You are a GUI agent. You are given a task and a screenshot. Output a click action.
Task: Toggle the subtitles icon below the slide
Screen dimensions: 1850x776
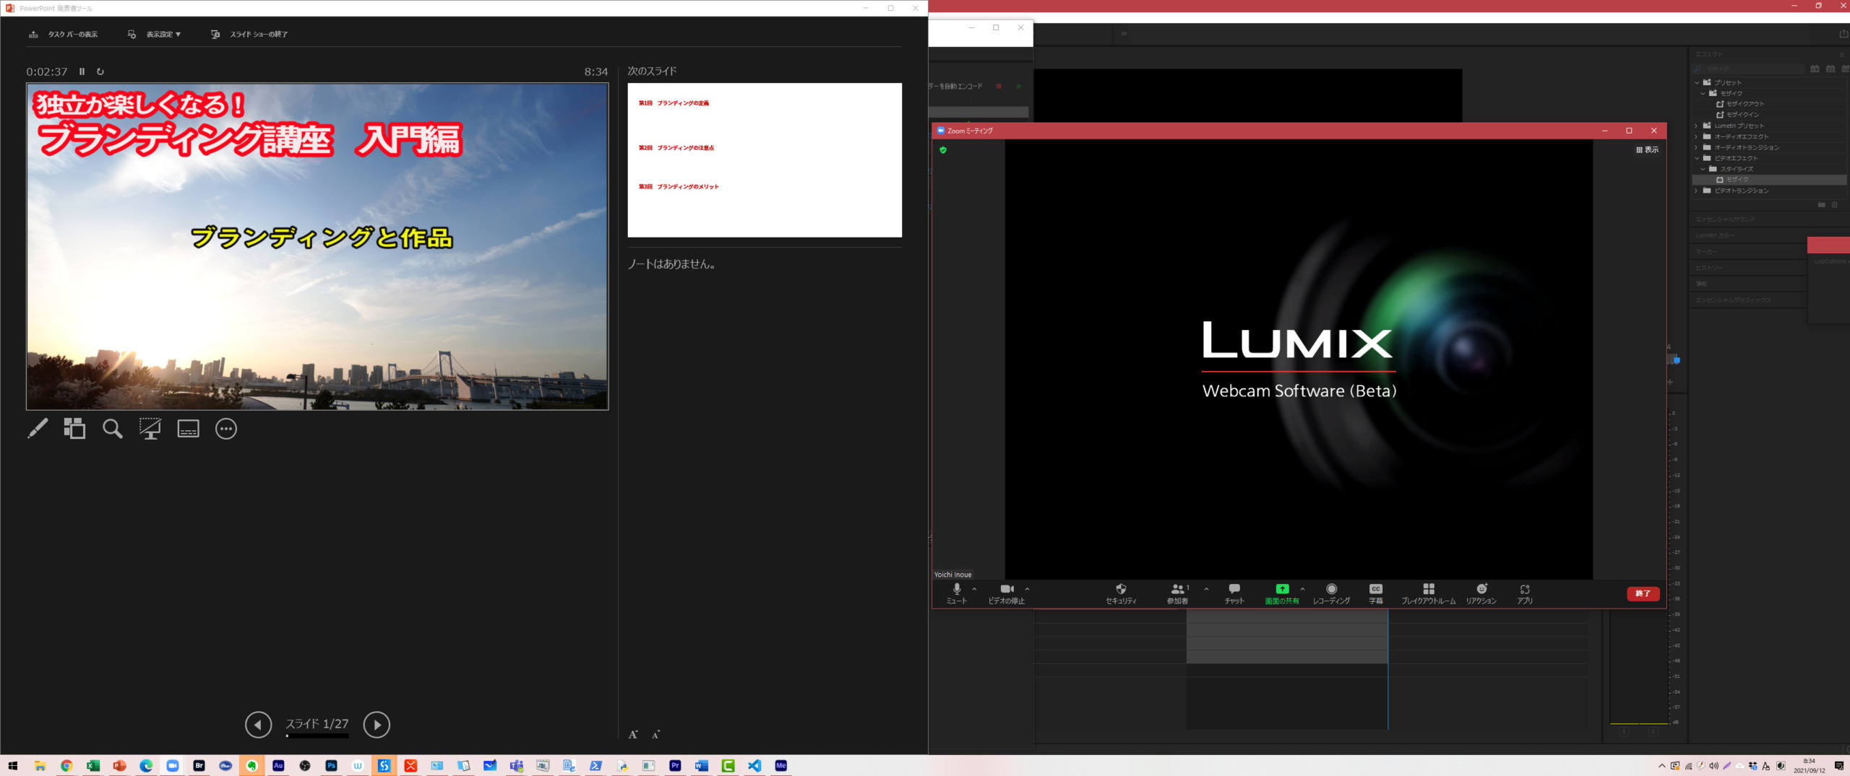pos(188,428)
